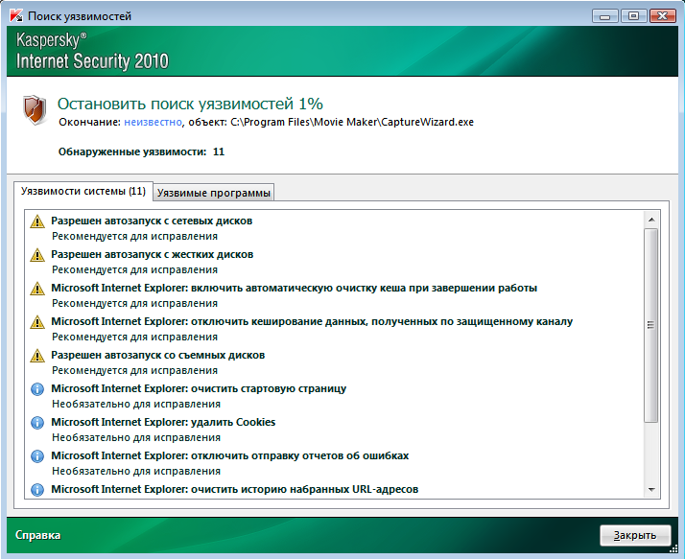The width and height of the screenshot is (685, 559).
Task: Open the 'Справка' help link
Action: tap(38, 535)
